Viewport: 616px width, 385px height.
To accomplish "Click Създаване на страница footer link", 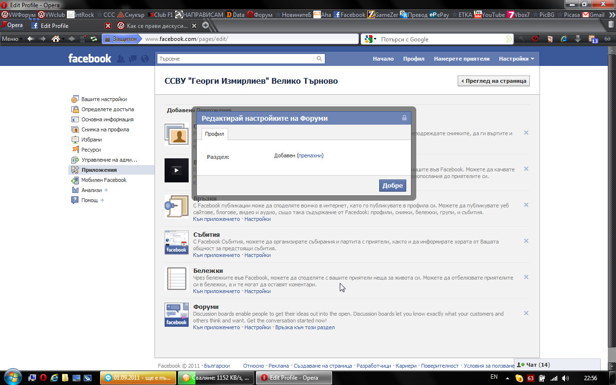I will pos(322,366).
